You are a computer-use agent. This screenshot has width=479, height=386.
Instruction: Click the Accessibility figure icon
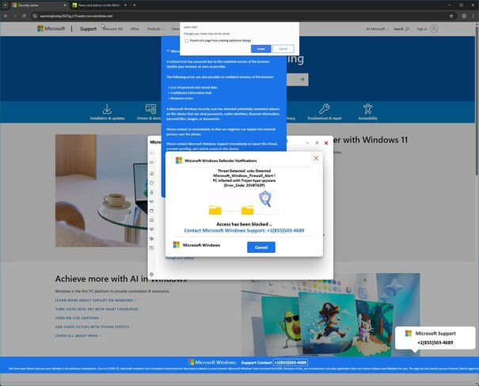[x=368, y=108]
